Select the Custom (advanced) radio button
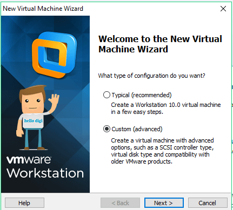The width and height of the screenshot is (233, 210). pyautogui.click(x=106, y=129)
